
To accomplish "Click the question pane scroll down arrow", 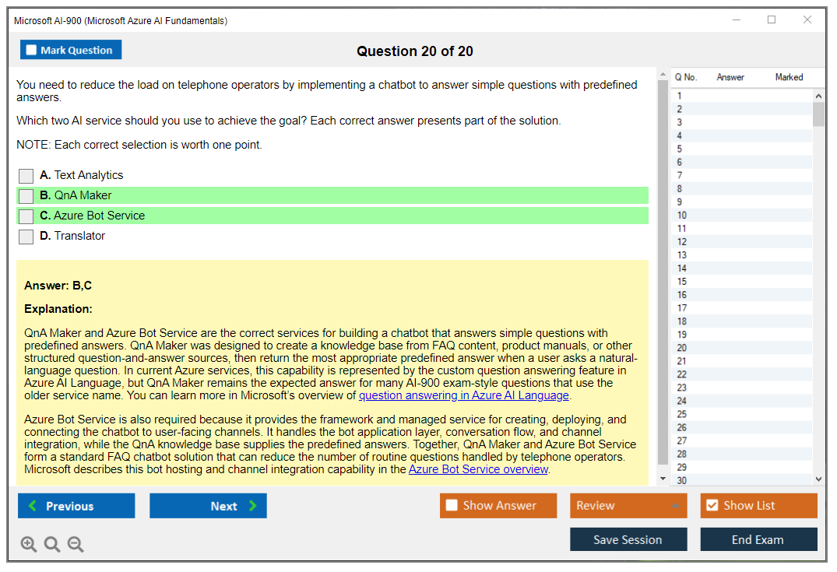I will click(663, 479).
